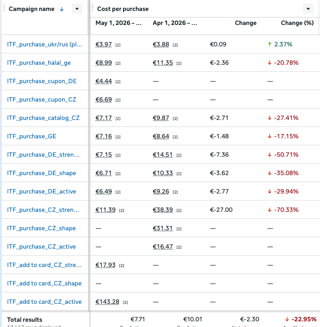This screenshot has height=327, width=320.
Task: Click the €31.31 cost for CZ_shape
Action: 163,229
